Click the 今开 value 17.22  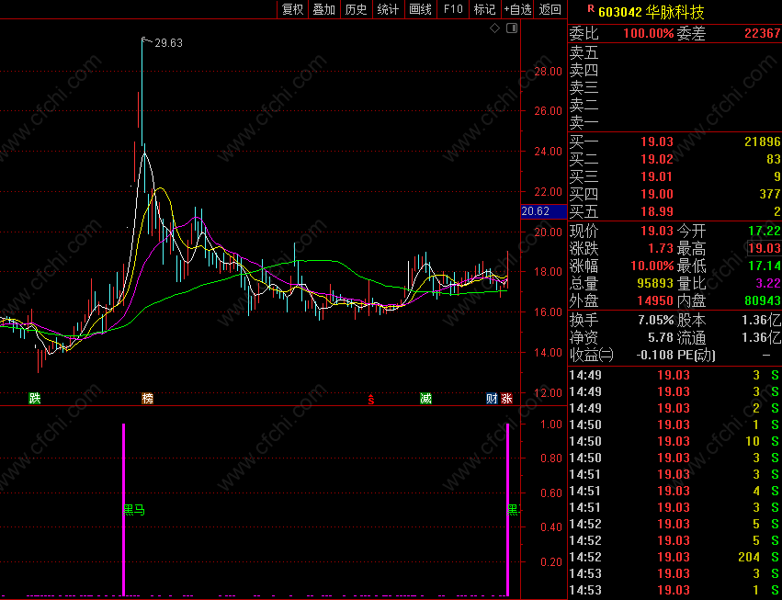coord(764,231)
